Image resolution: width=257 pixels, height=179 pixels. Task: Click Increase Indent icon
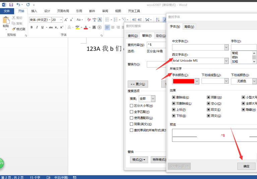coord(140,20)
